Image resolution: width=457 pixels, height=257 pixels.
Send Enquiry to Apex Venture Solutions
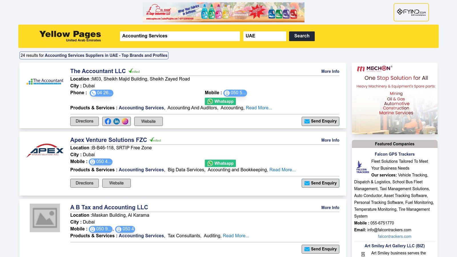tap(320, 183)
